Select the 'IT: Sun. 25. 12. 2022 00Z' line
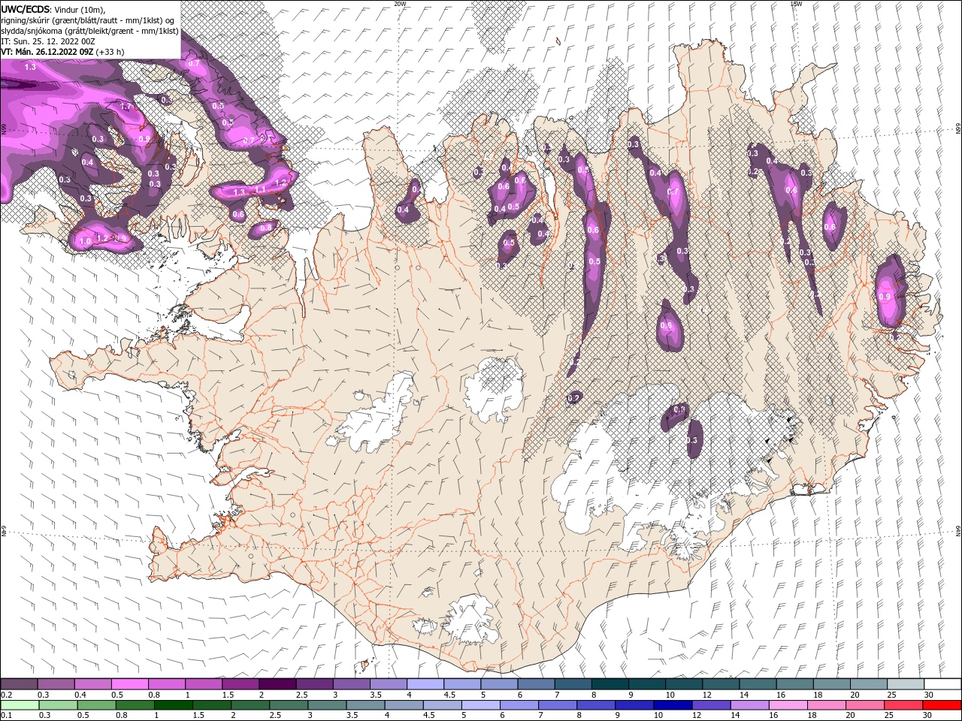This screenshot has height=721, width=962. [x=48, y=41]
